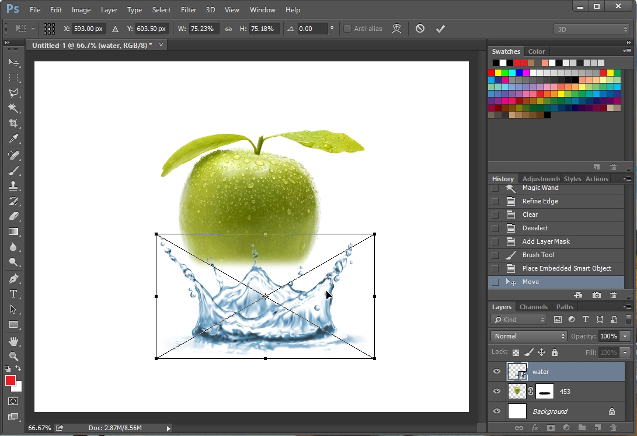Switch to the Color tab
637x436 pixels.
click(x=536, y=51)
